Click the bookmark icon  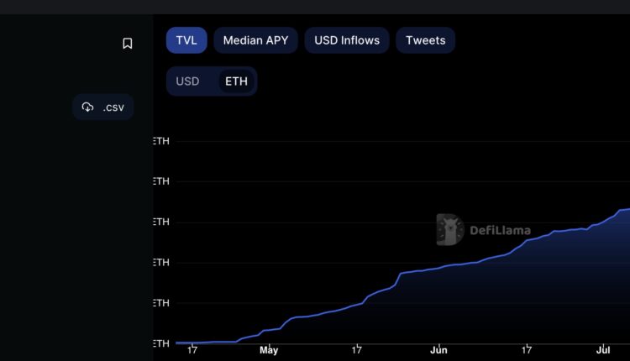point(128,44)
